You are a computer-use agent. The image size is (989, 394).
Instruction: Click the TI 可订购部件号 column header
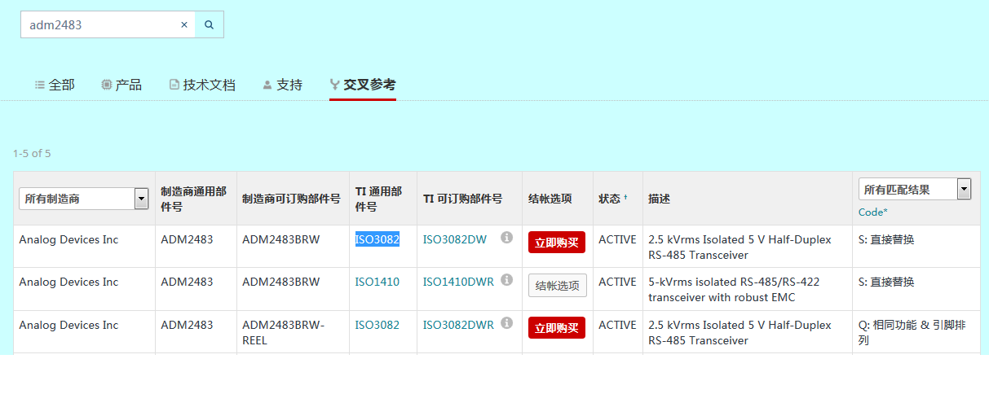[462, 199]
